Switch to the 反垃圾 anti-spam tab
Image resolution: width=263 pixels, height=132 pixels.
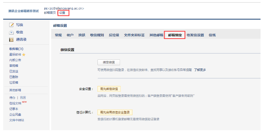114,35
